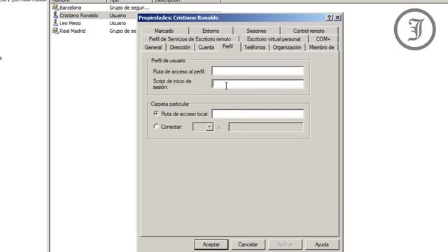Select the Ruta de acceso local option
Viewport: 448px width, 252px height.
coord(156,113)
